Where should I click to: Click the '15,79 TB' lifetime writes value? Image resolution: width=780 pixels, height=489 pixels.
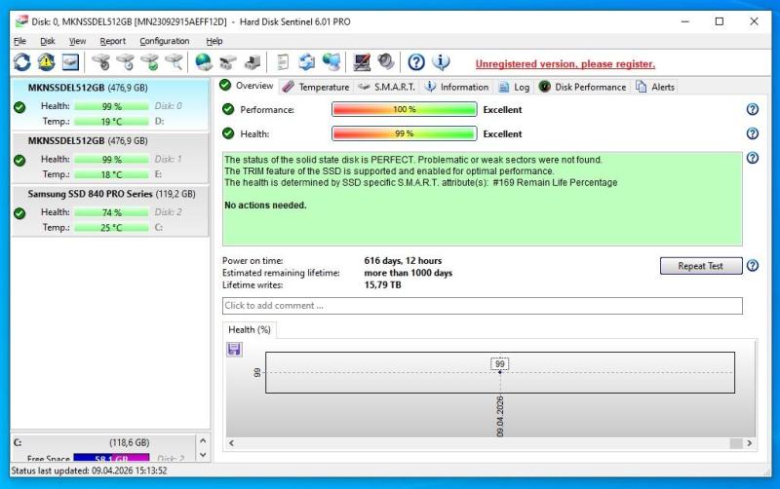tap(382, 285)
